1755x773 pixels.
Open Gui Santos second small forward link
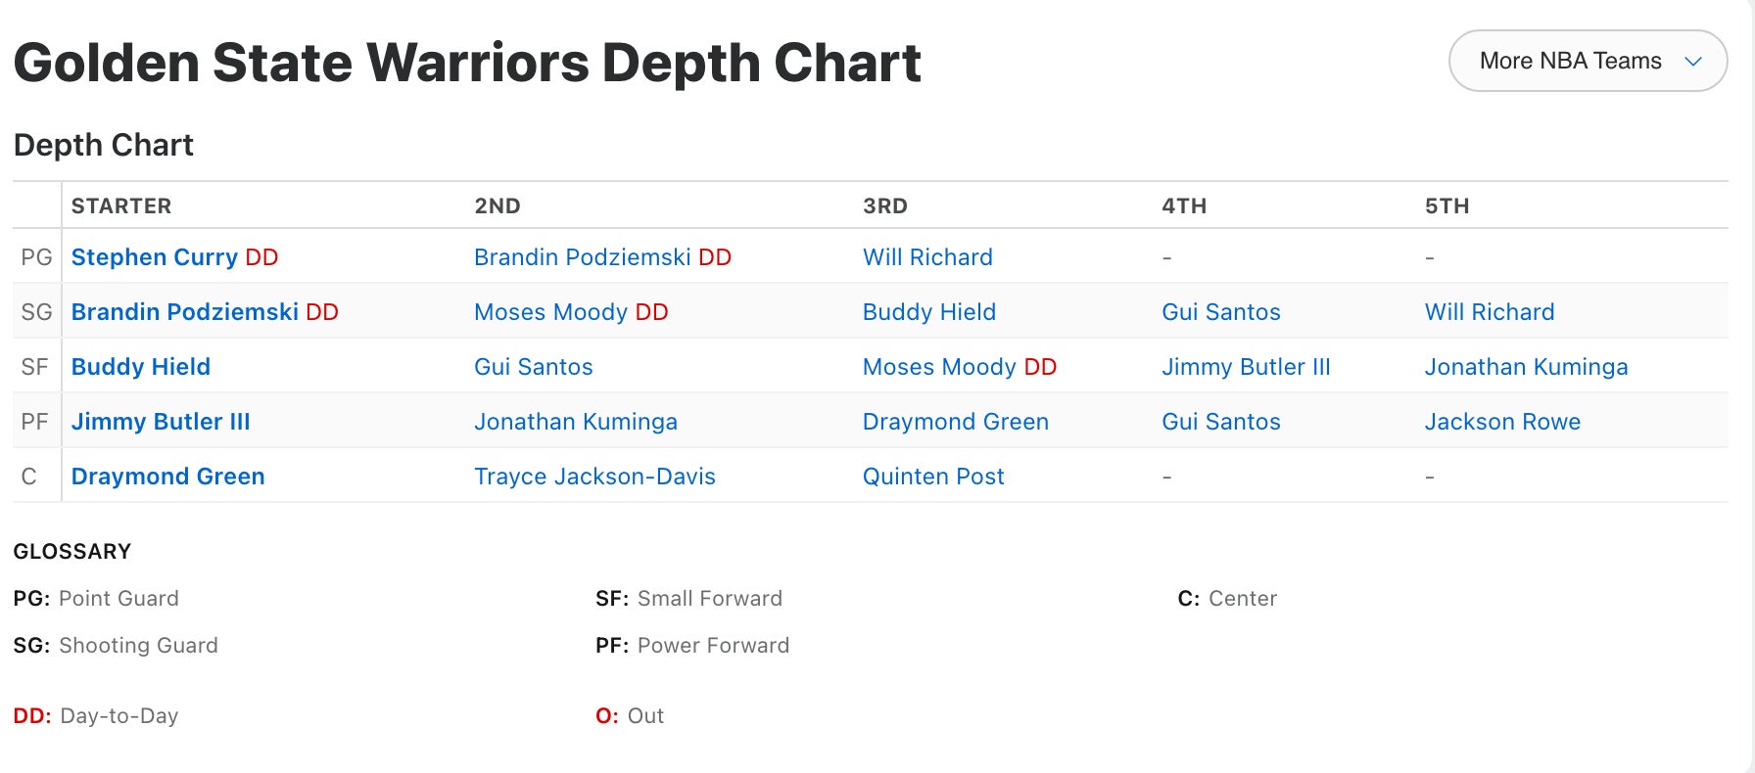tap(533, 367)
